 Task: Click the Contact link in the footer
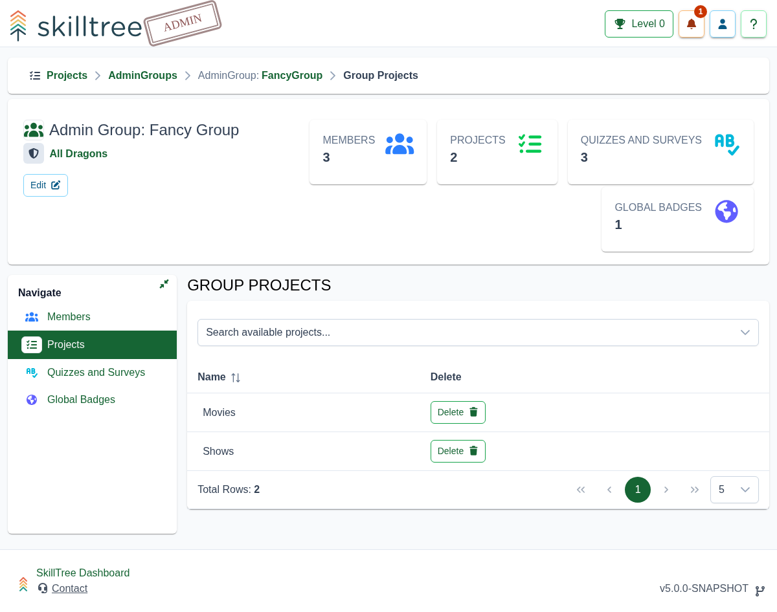click(69, 589)
